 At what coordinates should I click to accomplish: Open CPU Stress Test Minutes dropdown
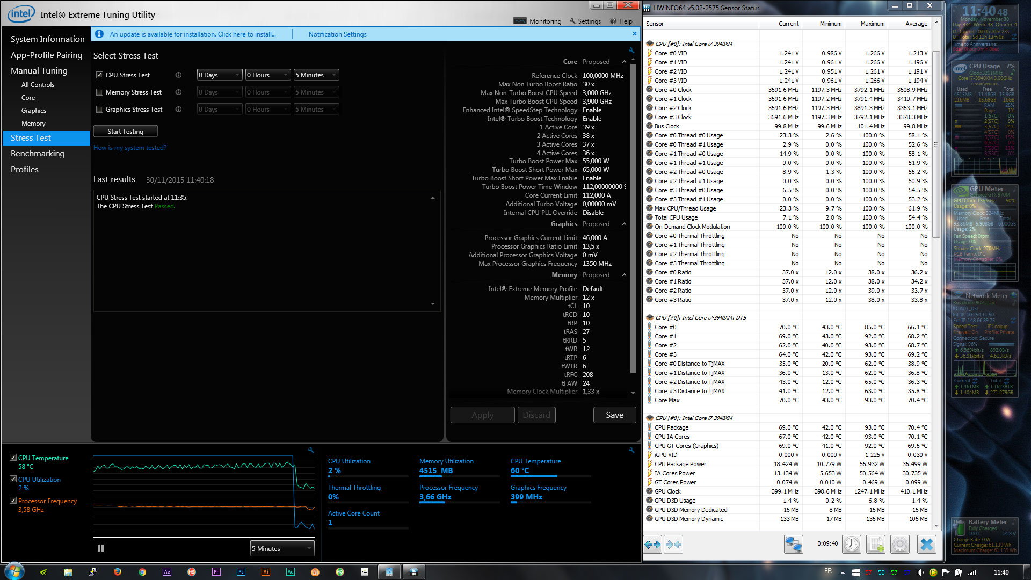click(x=316, y=75)
